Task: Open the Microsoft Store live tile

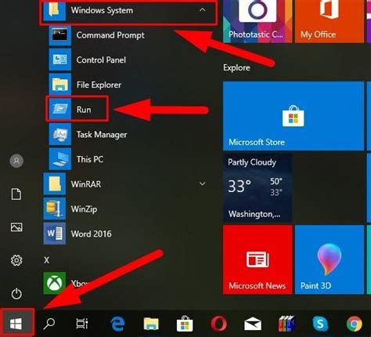Action: [x=294, y=116]
